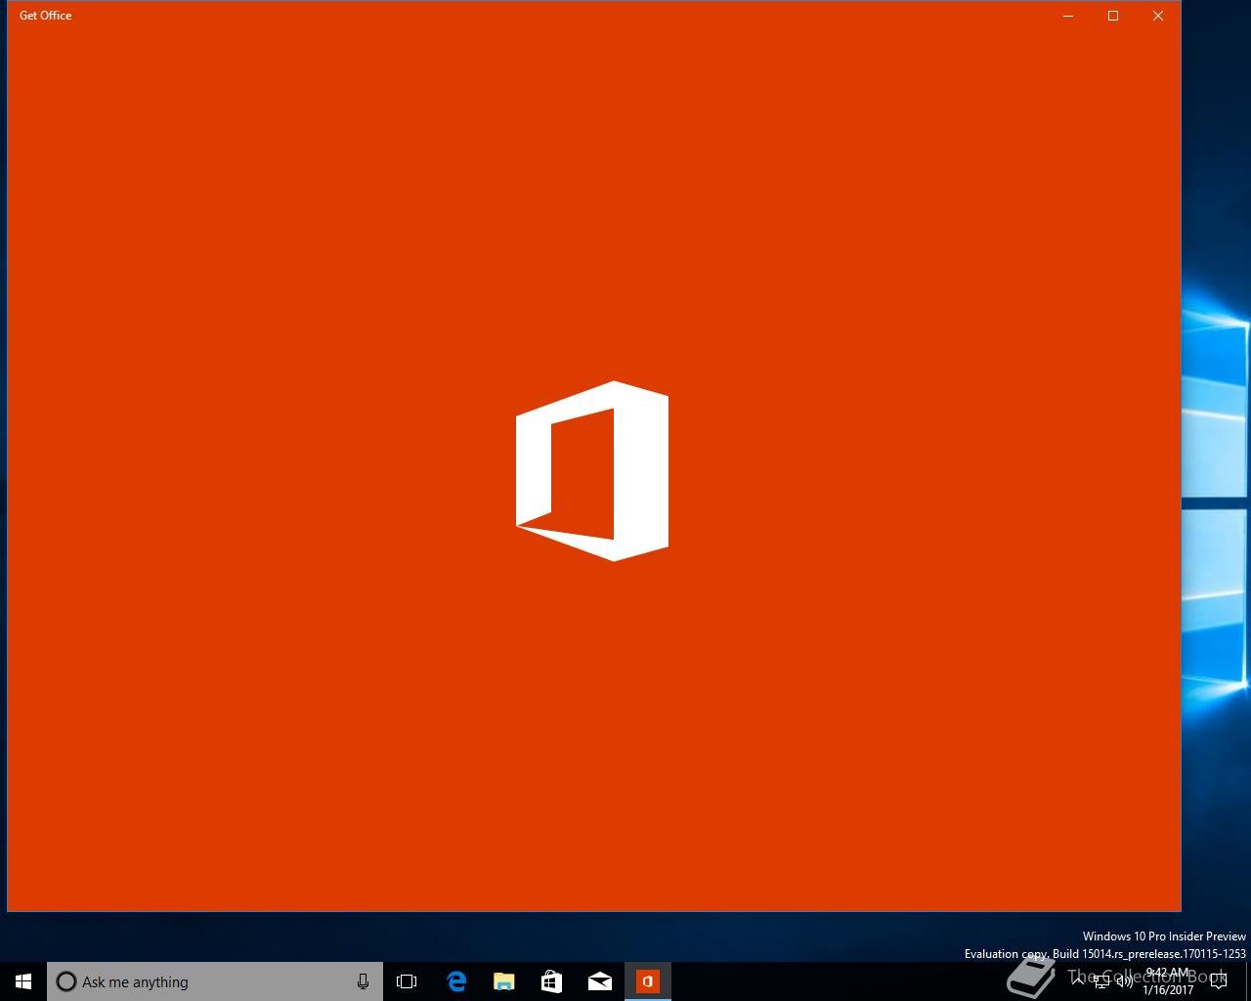This screenshot has width=1251, height=1001.
Task: Maximize the Get Office window
Action: [1113, 16]
